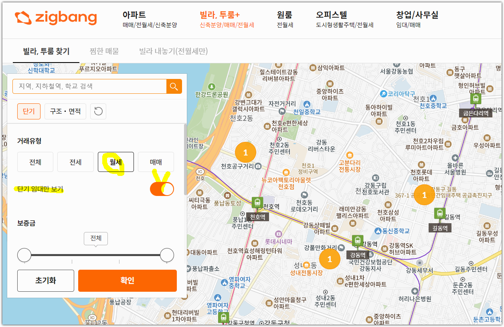This screenshot has width=504, height=327.
Task: Click the 초기화 reset button
Action: coord(45,281)
